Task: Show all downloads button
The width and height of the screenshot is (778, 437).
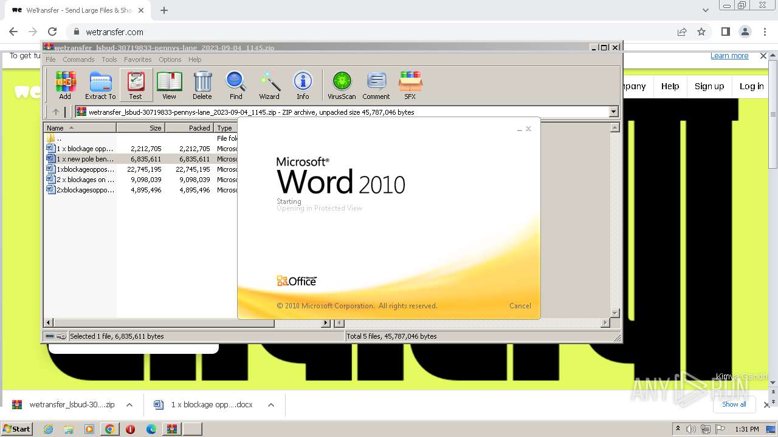Action: tap(734, 404)
